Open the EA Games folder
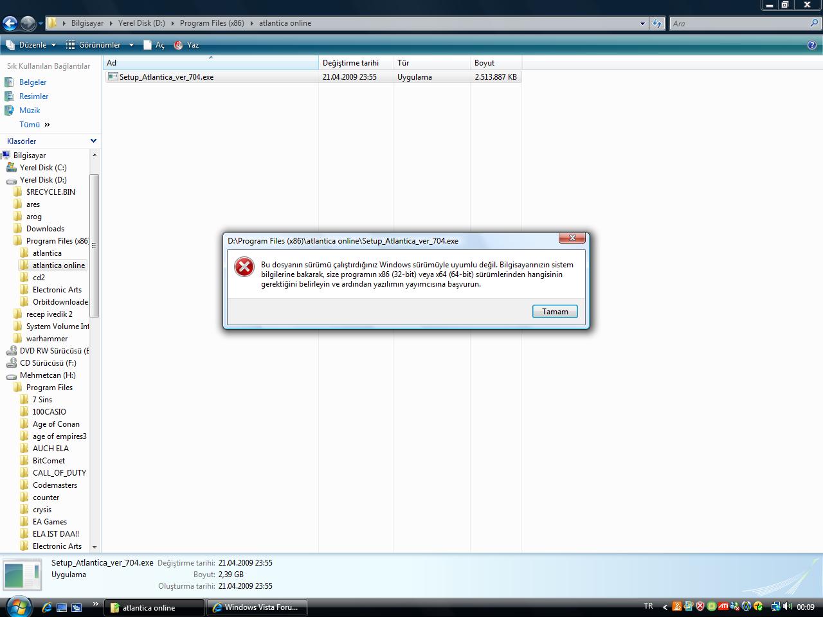823x617 pixels. pyautogui.click(x=50, y=522)
